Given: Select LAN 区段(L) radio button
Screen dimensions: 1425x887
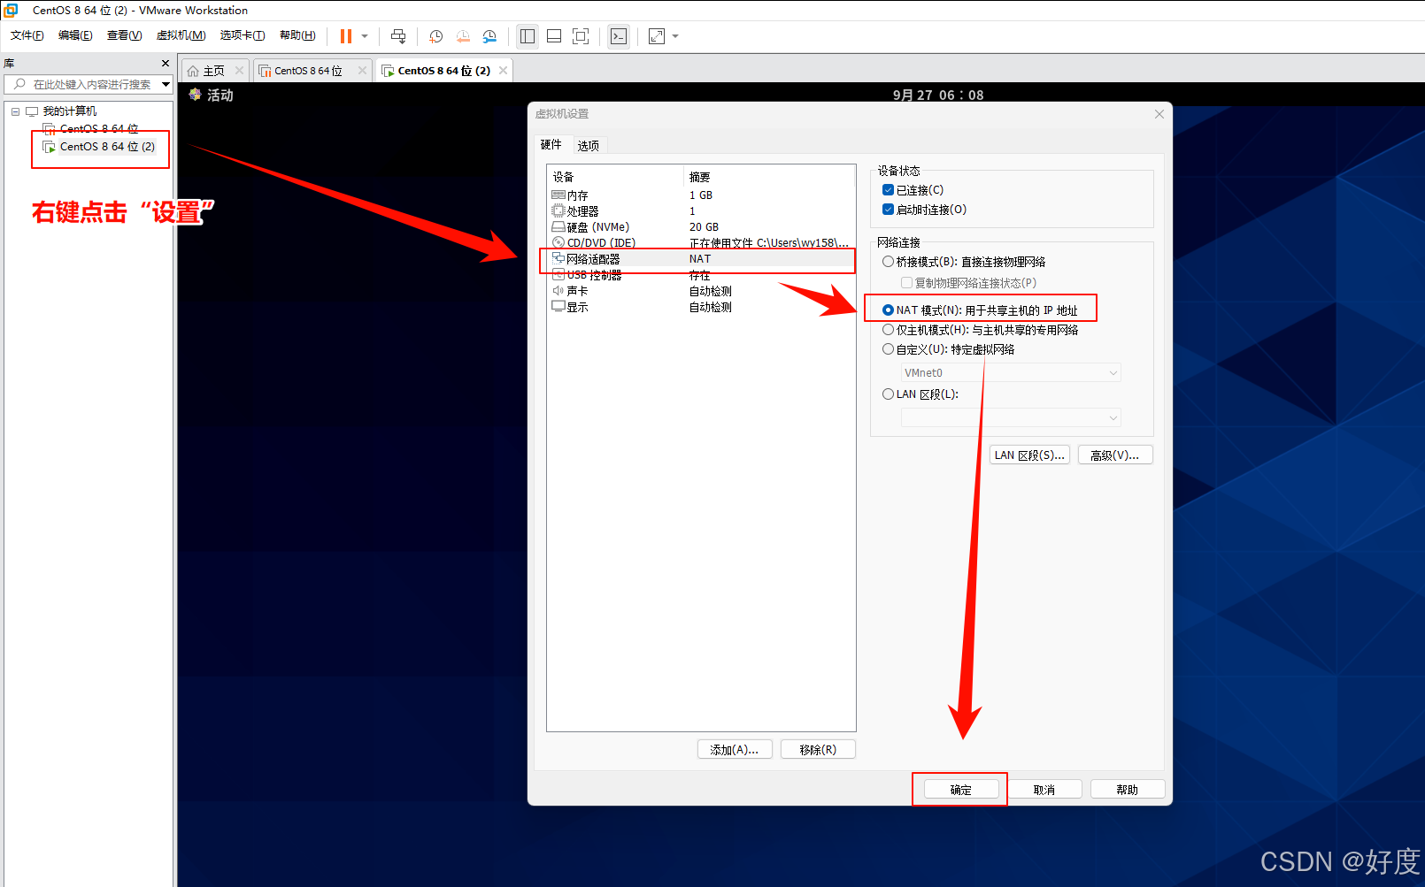Looking at the screenshot, I should click(x=888, y=394).
